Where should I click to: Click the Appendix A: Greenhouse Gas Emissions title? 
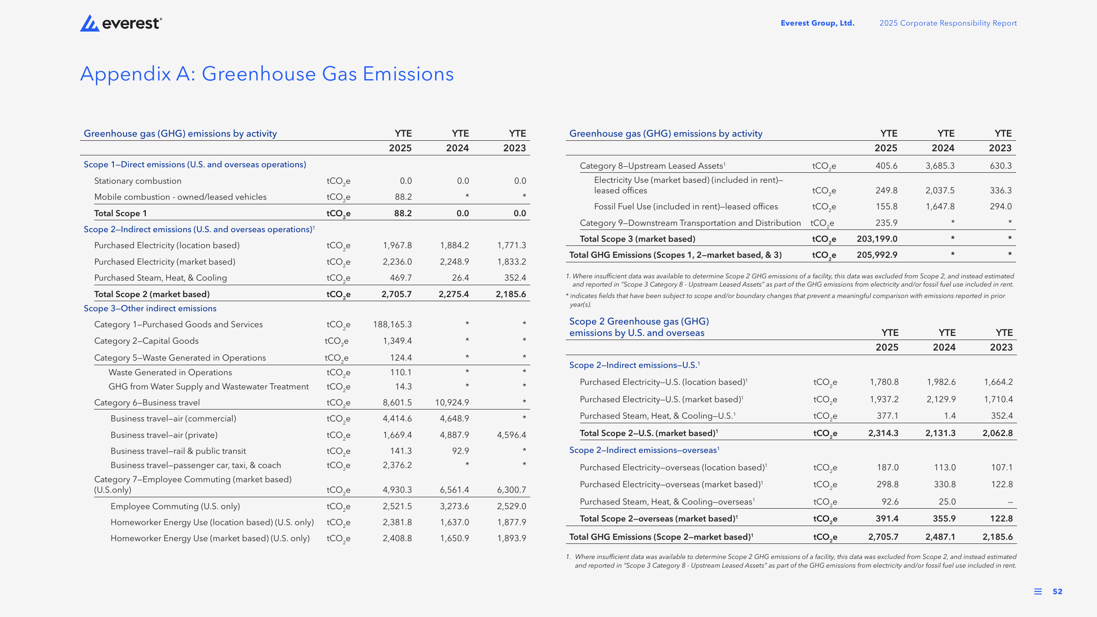(267, 74)
